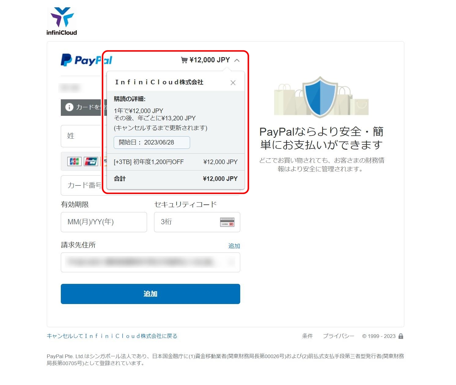Image resolution: width=456 pixels, height=385 pixels.
Task: Close the InfiniCloud purchase details popup
Action: 233,83
